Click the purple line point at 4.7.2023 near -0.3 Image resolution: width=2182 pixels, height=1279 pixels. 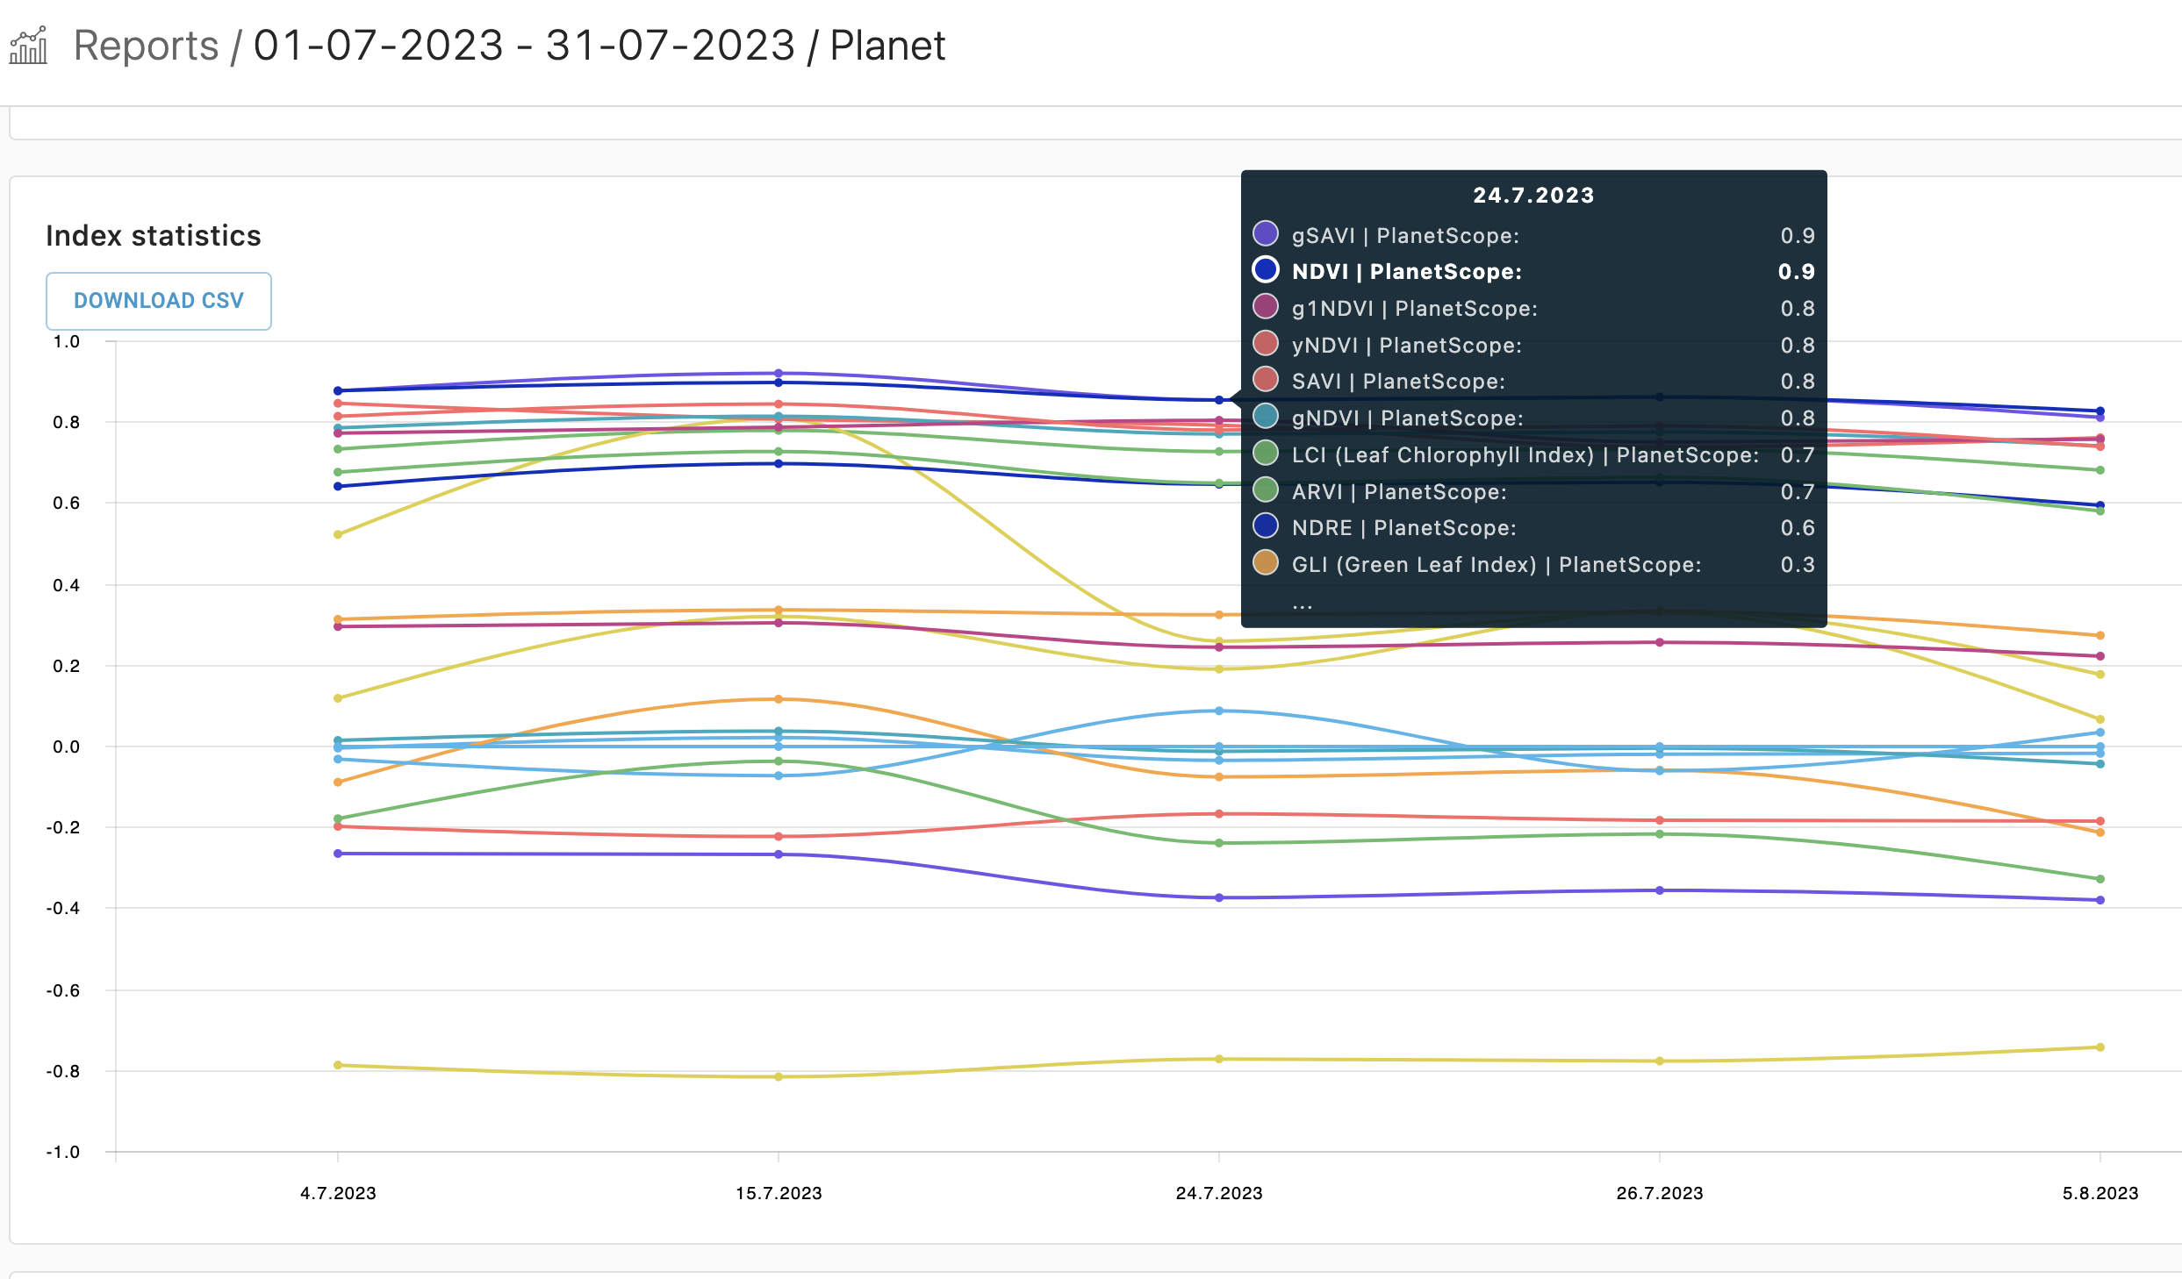338,854
